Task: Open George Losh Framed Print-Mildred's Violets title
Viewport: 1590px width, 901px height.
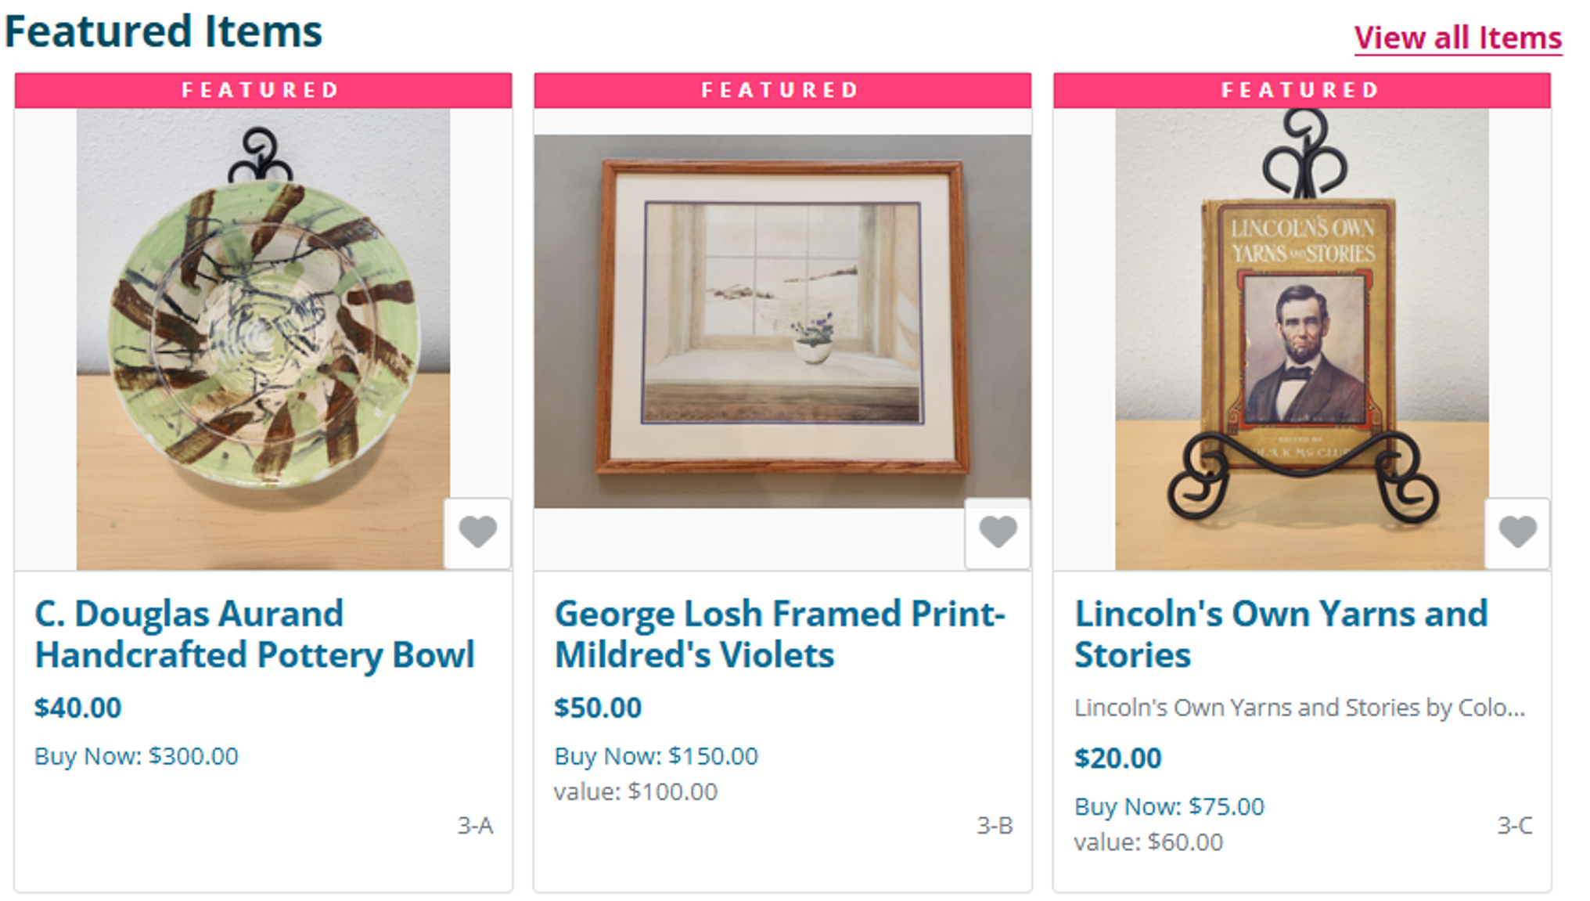Action: click(x=779, y=634)
